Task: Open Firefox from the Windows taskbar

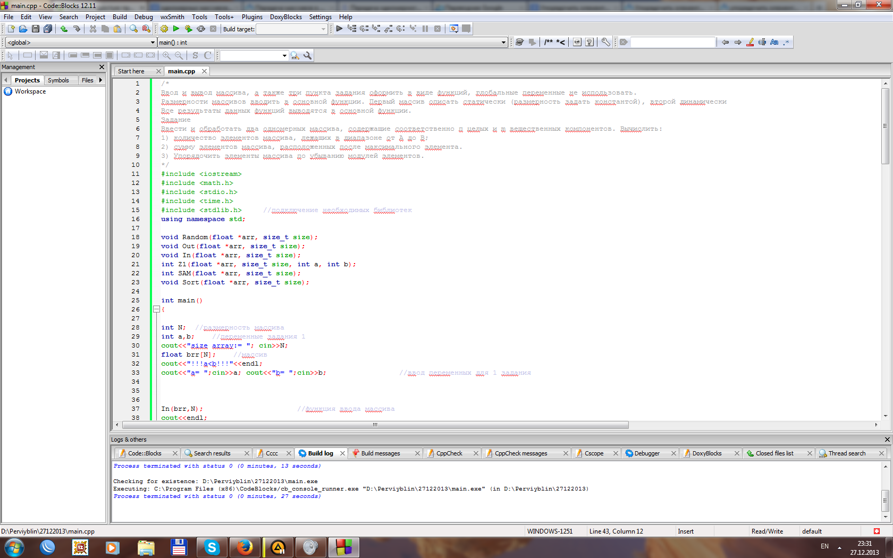Action: tap(245, 547)
